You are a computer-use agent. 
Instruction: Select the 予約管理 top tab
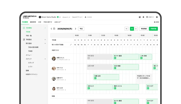click(25, 22)
